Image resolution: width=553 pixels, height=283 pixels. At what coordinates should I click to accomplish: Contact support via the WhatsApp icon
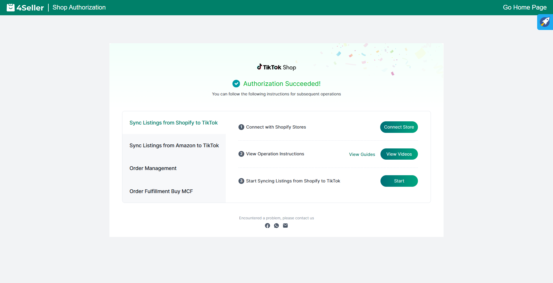point(276,226)
